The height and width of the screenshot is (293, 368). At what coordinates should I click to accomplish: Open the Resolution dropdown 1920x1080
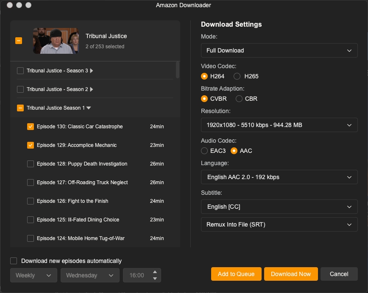coord(279,125)
